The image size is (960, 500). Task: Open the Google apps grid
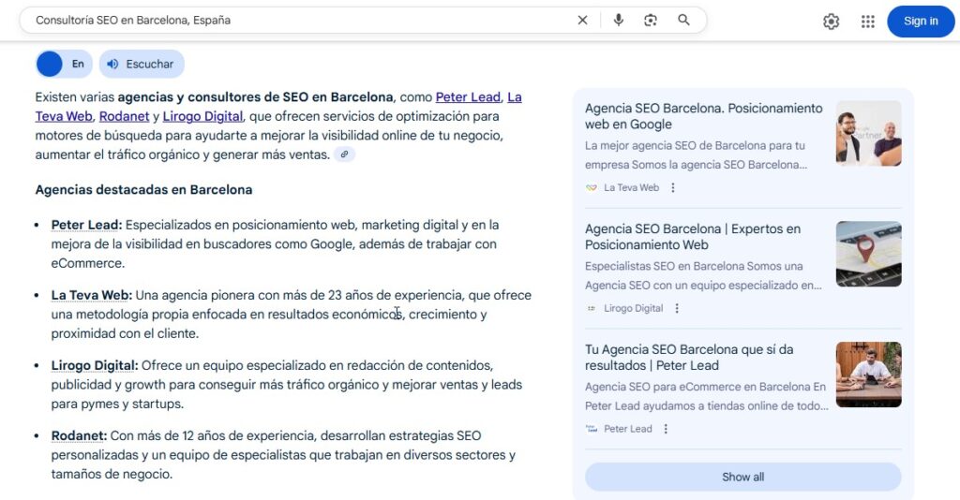(x=867, y=22)
